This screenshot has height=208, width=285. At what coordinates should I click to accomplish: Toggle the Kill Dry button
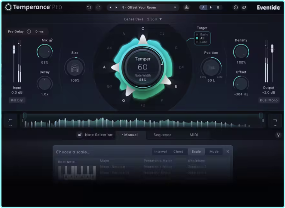coord(17,100)
